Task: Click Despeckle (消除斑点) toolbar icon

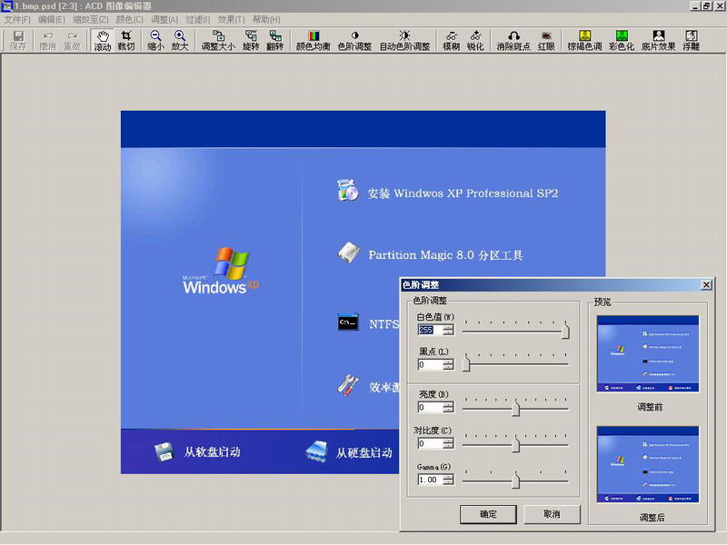Action: (x=513, y=40)
